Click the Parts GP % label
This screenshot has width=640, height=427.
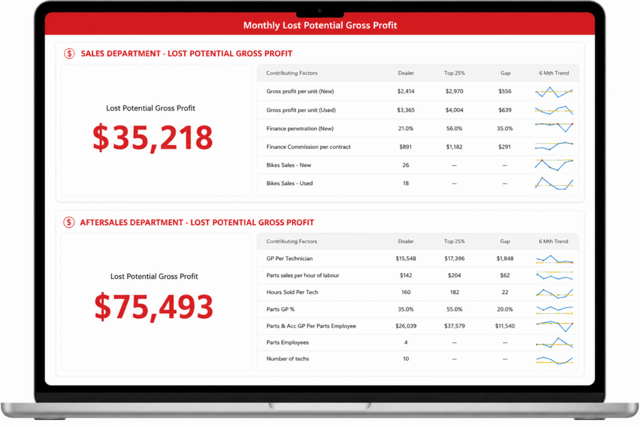pos(281,309)
